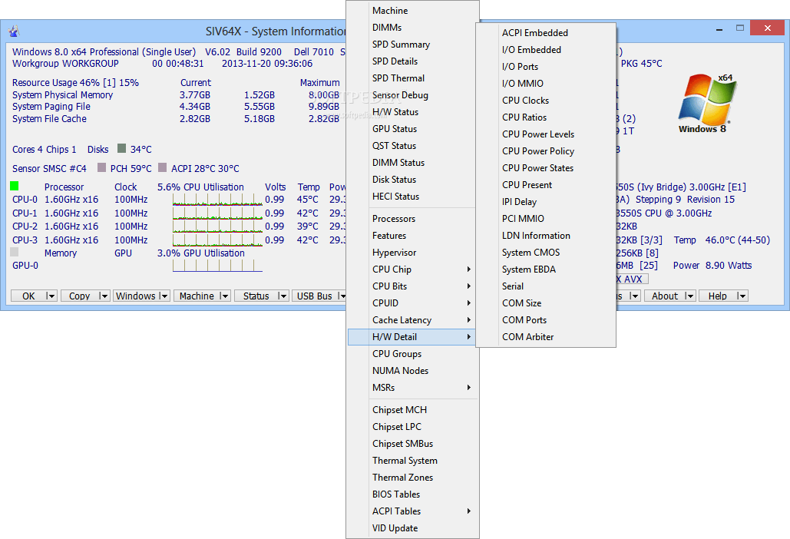Select HECI Status menu entry
The height and width of the screenshot is (539, 790).
pos(412,196)
